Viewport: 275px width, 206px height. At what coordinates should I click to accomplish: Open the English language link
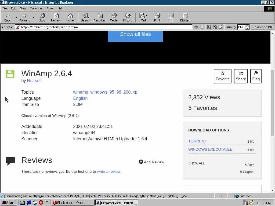pos(80,98)
